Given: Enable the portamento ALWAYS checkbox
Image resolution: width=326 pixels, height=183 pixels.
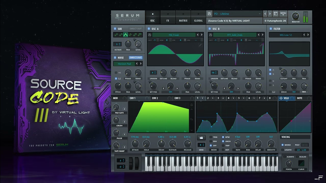Looking at the screenshot, I should point(285,157).
